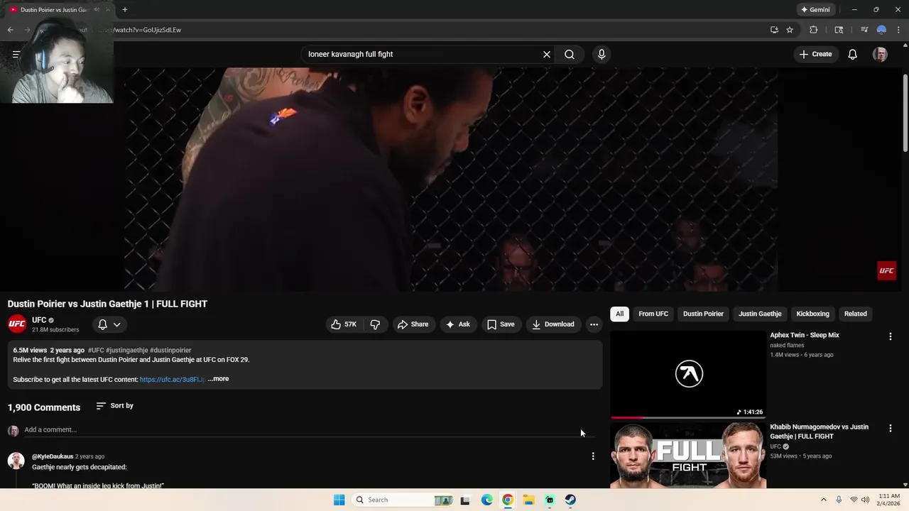Viewport: 909px width, 511px height.
Task: Open Steam from the taskbar
Action: click(570, 500)
